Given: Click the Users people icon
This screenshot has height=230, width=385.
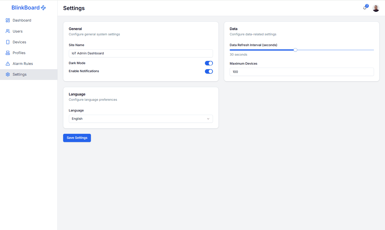Looking at the screenshot, I should 8,31.
